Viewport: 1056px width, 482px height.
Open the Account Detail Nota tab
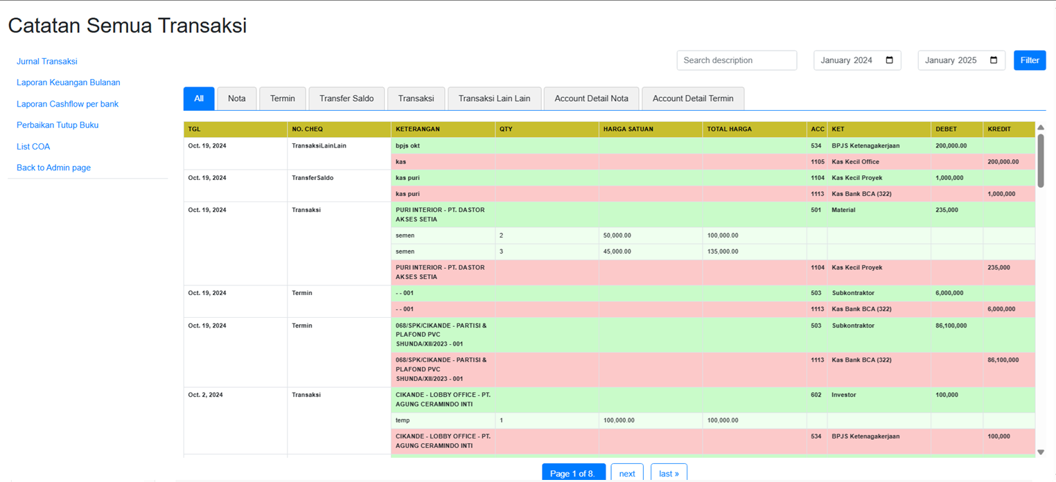[591, 98]
